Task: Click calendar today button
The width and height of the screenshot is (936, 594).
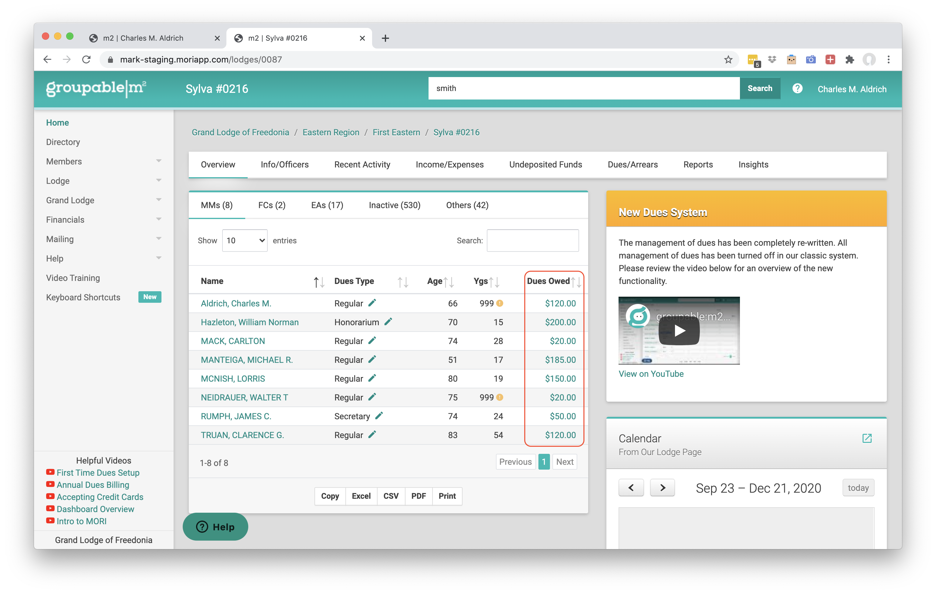Action: (858, 488)
